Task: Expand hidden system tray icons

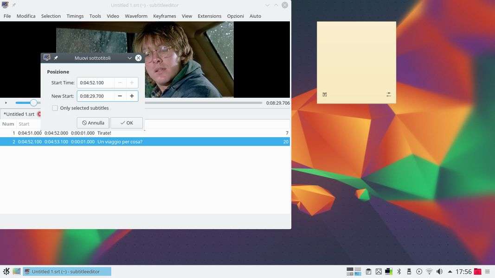Action: coord(450,272)
